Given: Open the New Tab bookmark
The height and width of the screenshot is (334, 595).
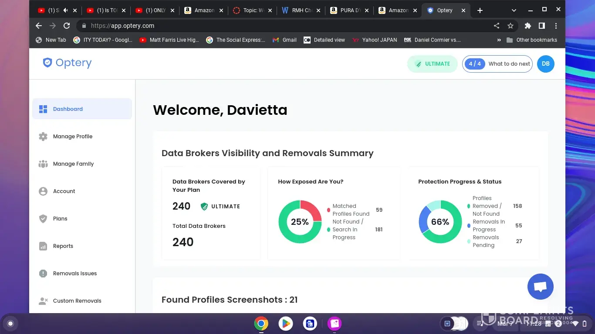Looking at the screenshot, I should (x=51, y=40).
